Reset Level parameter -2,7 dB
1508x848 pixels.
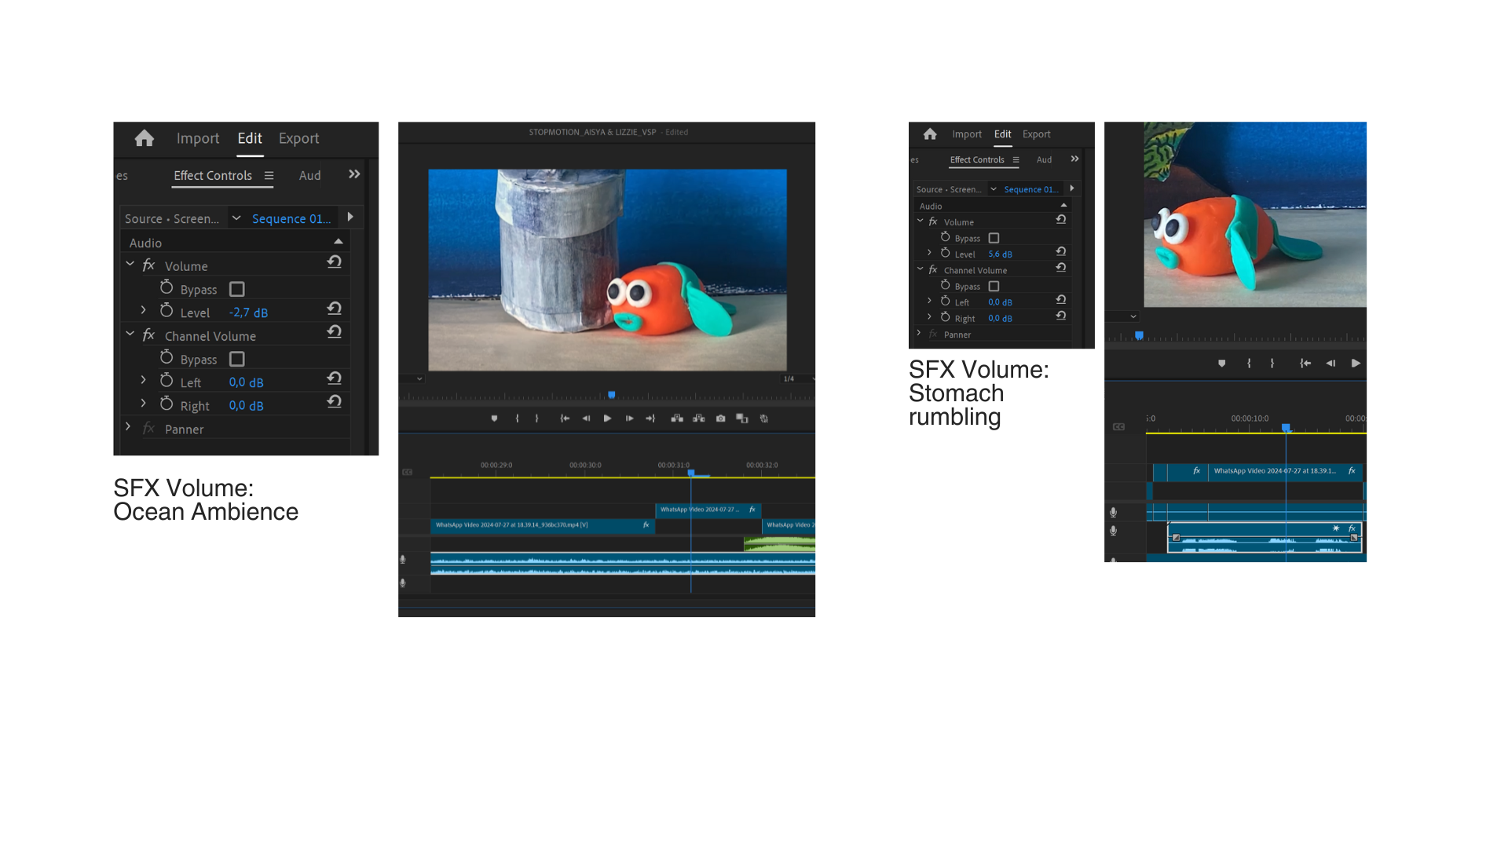coord(335,309)
